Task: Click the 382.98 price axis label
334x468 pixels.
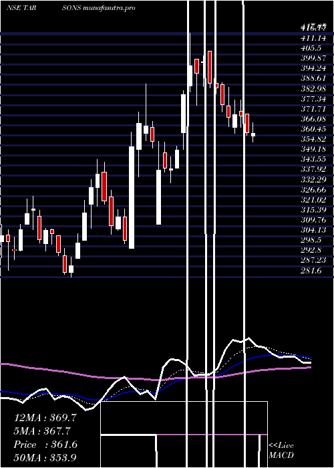Action: (x=313, y=89)
